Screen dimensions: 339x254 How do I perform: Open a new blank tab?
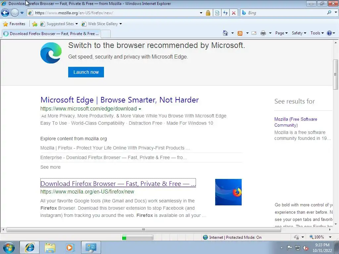pyautogui.click(x=106, y=34)
